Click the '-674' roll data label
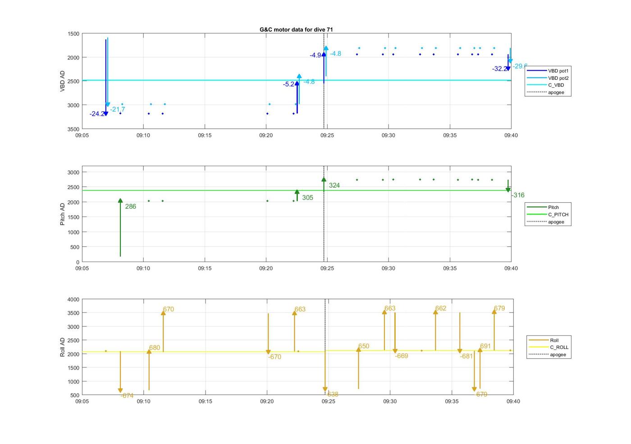 (127, 396)
